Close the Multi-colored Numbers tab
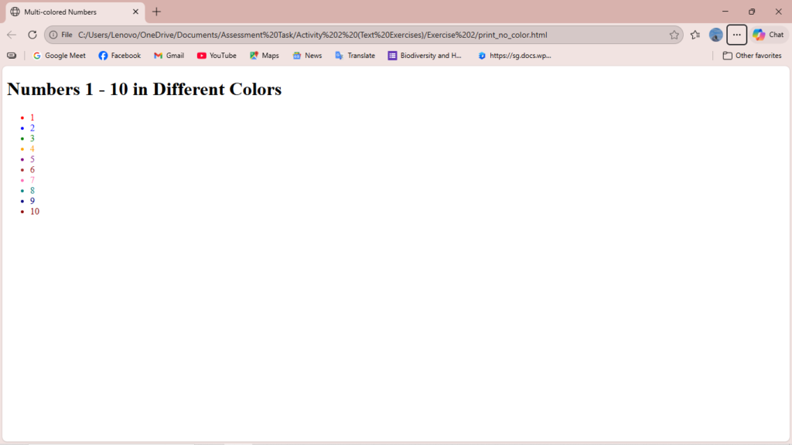 coord(135,12)
